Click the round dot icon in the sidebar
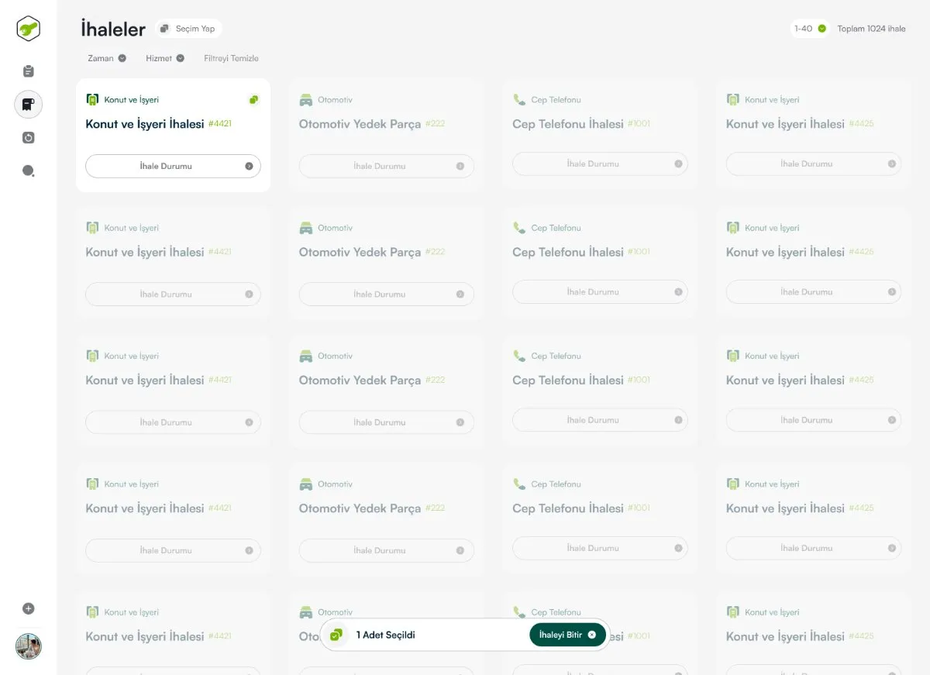Image resolution: width=930 pixels, height=675 pixels. [x=29, y=170]
